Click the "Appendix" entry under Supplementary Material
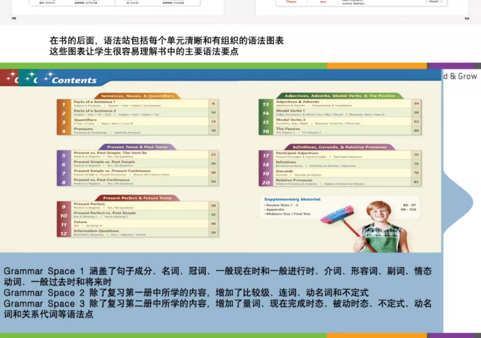The width and height of the screenshot is (481, 338). pos(274,210)
